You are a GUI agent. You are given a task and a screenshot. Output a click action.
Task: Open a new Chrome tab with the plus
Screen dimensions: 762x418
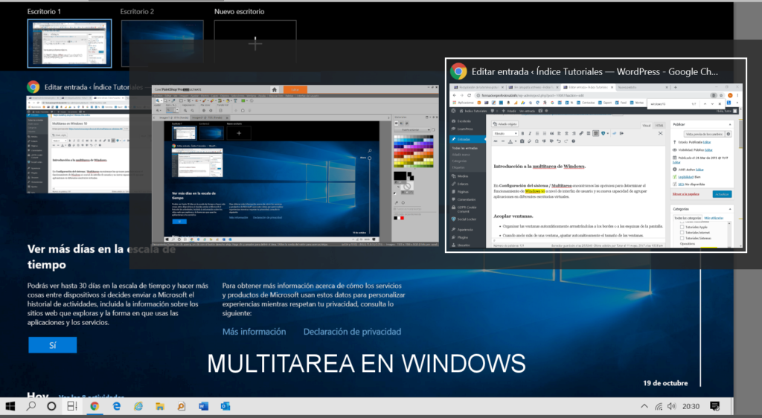[676, 87]
